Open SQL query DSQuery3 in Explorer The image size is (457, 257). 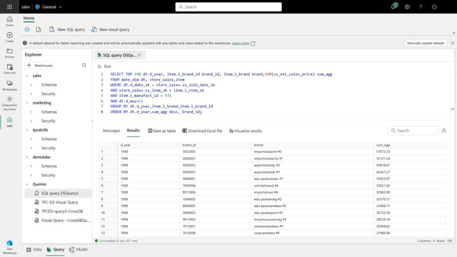coord(58,193)
